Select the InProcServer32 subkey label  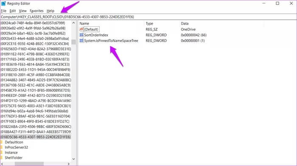point(17,147)
